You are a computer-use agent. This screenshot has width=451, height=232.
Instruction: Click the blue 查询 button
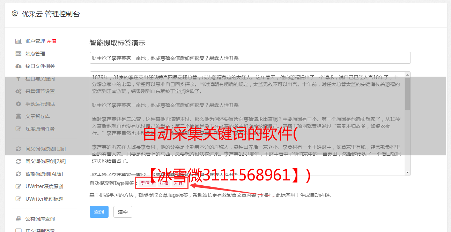click(x=99, y=212)
